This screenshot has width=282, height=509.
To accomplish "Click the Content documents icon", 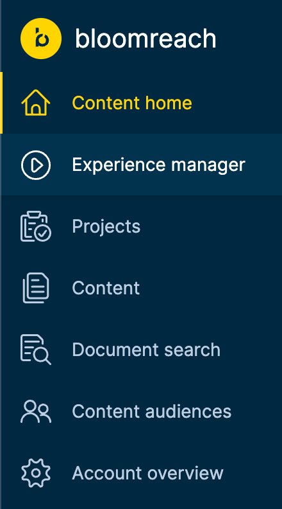I will 36,288.
